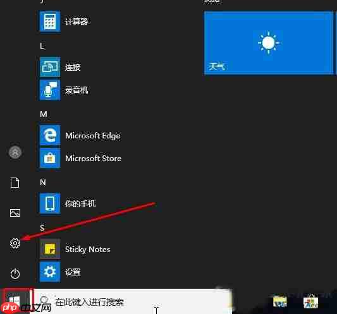This screenshot has height=314, width=337.
Task: Jump via the letter L group header
Action: pyautogui.click(x=42, y=46)
